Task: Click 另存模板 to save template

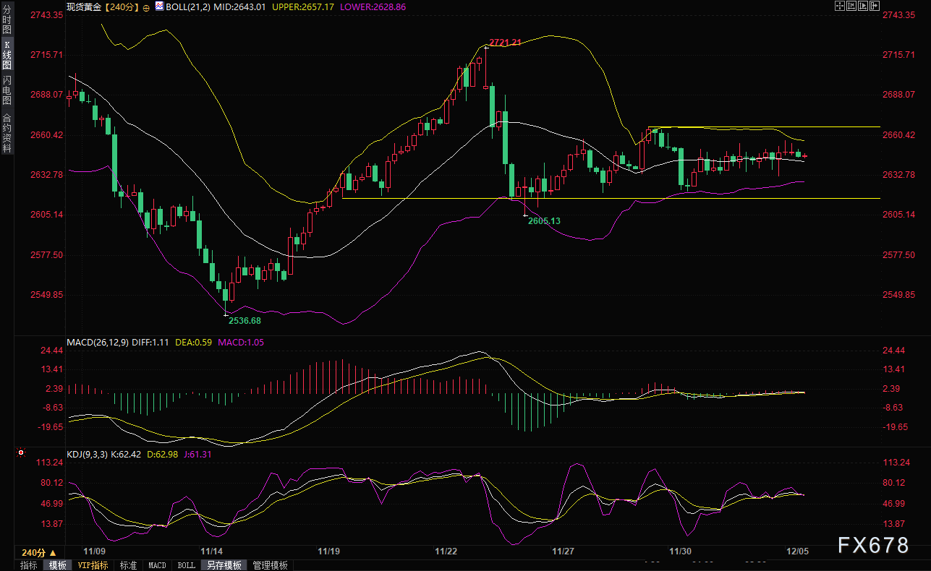Action: 224,565
